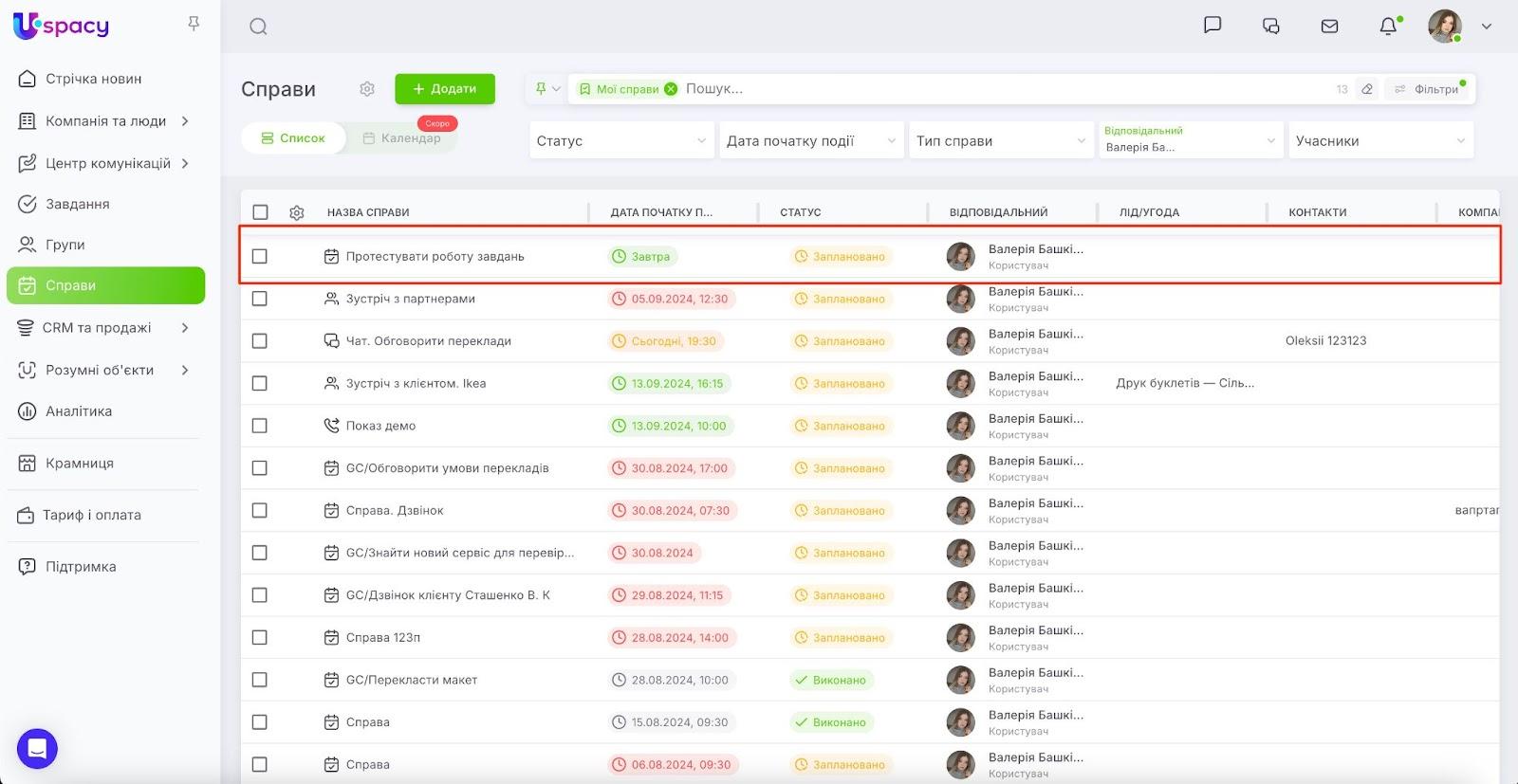The image size is (1518, 784).
Task: Tick the select-all checkbox in table header
Action: [x=261, y=212]
